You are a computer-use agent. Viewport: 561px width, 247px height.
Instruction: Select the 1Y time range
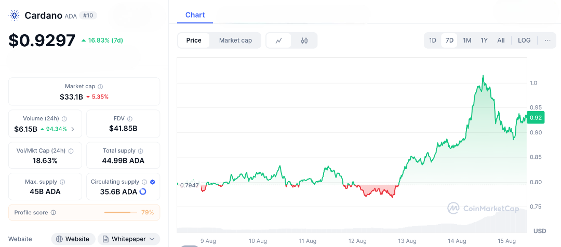tap(484, 40)
